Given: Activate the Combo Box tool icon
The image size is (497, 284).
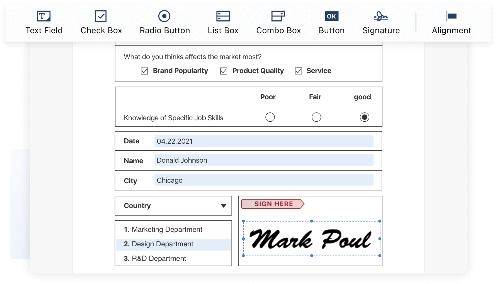Looking at the screenshot, I should [278, 16].
